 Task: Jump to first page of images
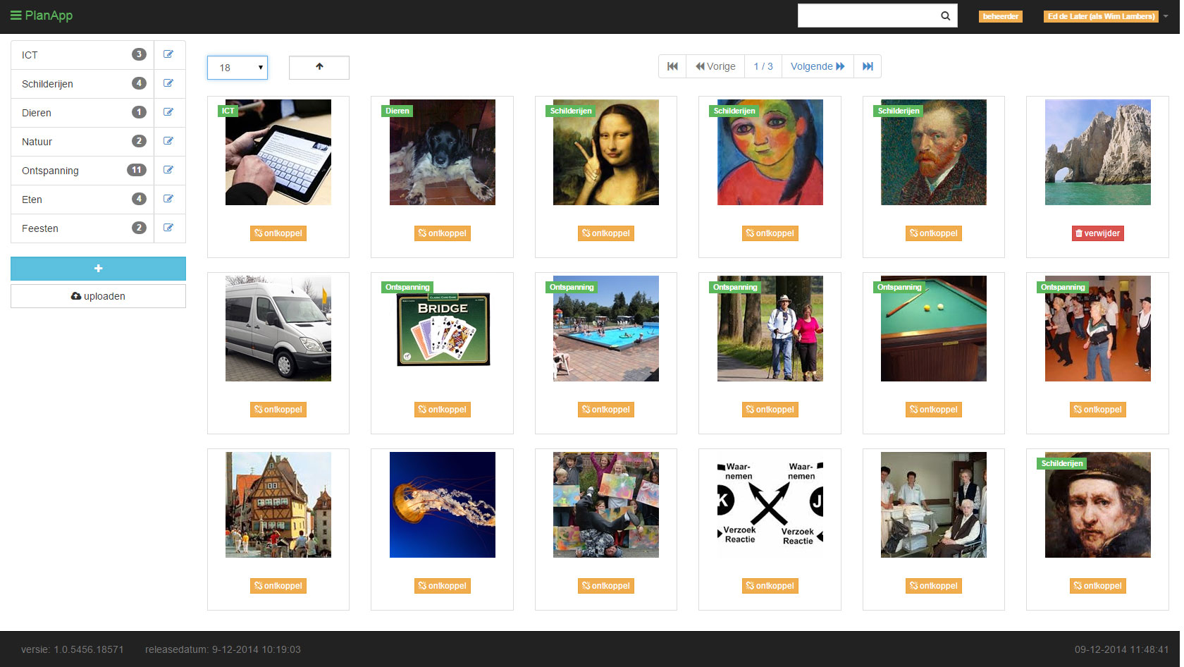tap(672, 66)
